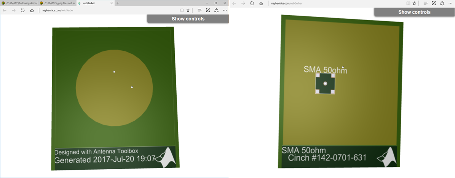The width and height of the screenshot is (455, 178).
Task: Add page to favorites in the tabbed left window
Action: pos(188,10)
